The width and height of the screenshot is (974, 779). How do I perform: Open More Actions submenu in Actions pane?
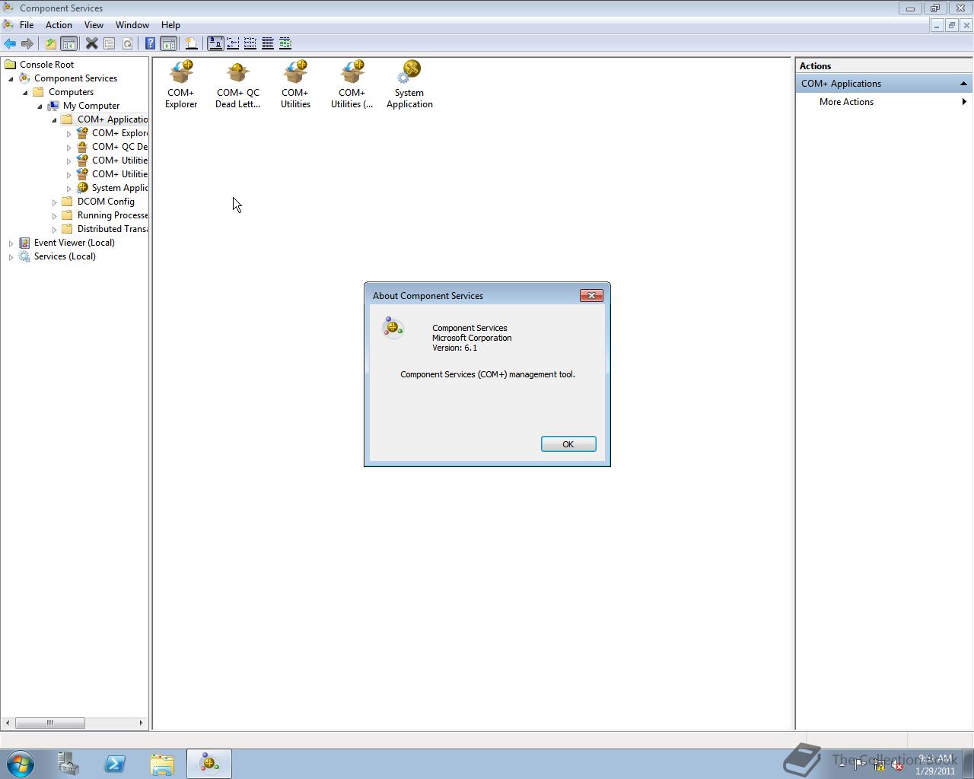tap(883, 102)
